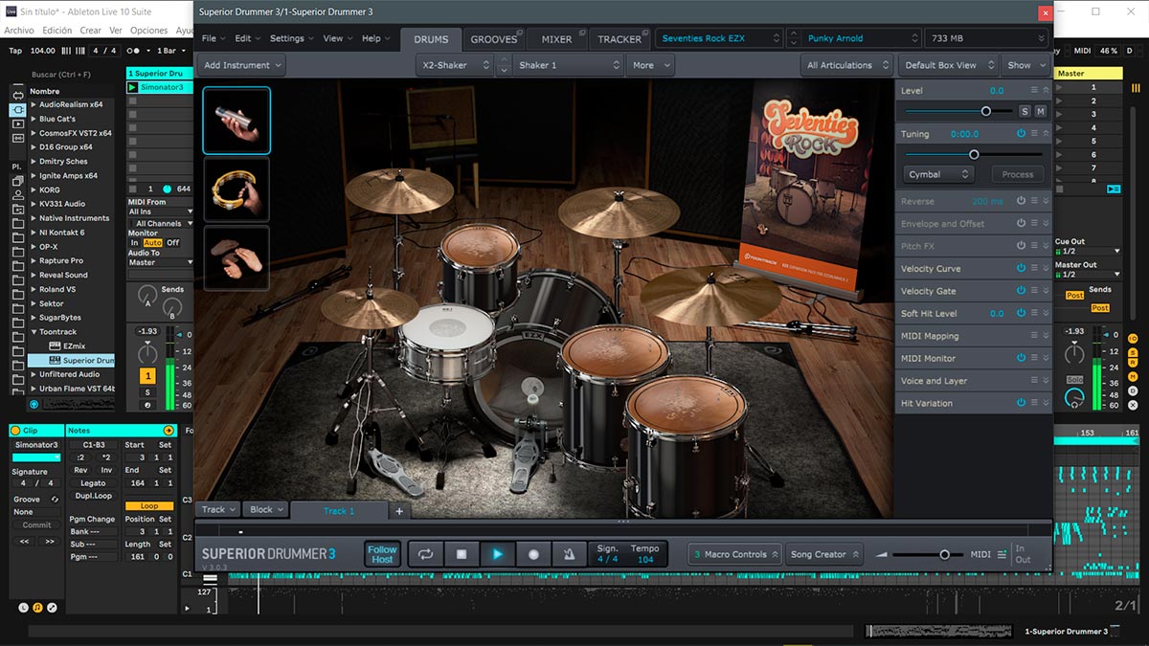Switch to the GROOVES tab

pos(494,39)
